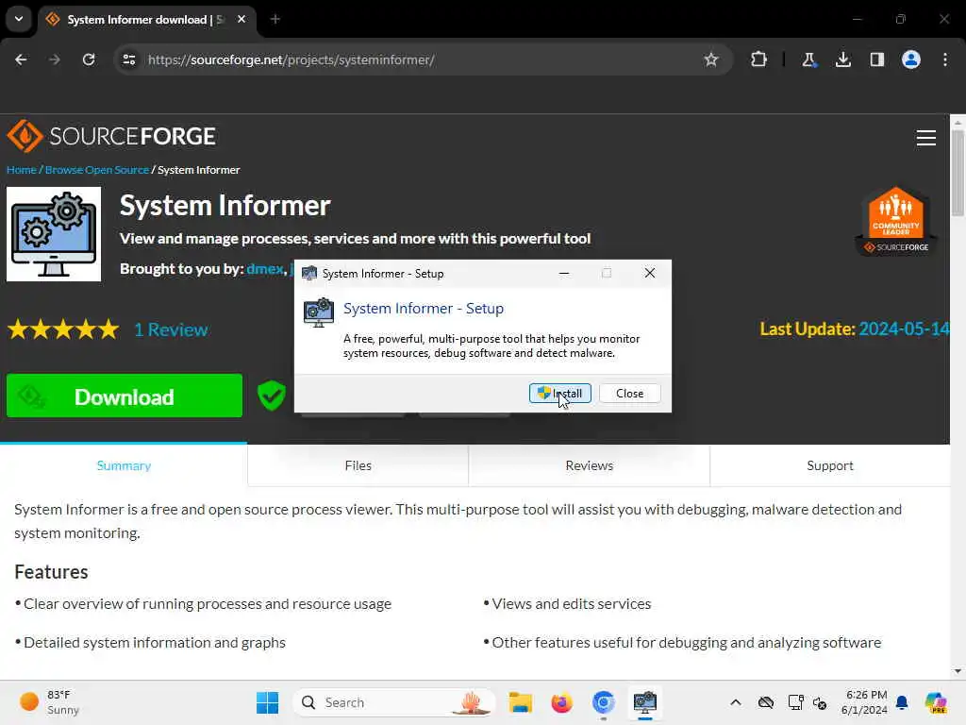The image size is (966, 725).
Task: Minimize the Setup dialog
Action: (564, 273)
